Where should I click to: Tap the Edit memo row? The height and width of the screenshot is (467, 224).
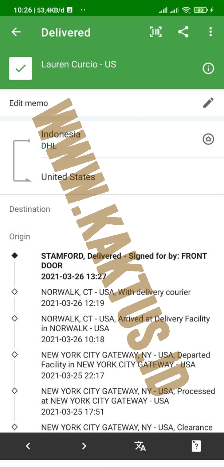pos(112,103)
